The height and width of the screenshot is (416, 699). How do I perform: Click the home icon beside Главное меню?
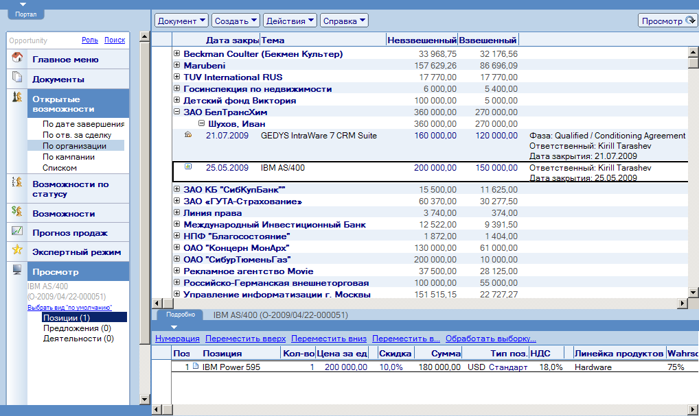(x=17, y=58)
